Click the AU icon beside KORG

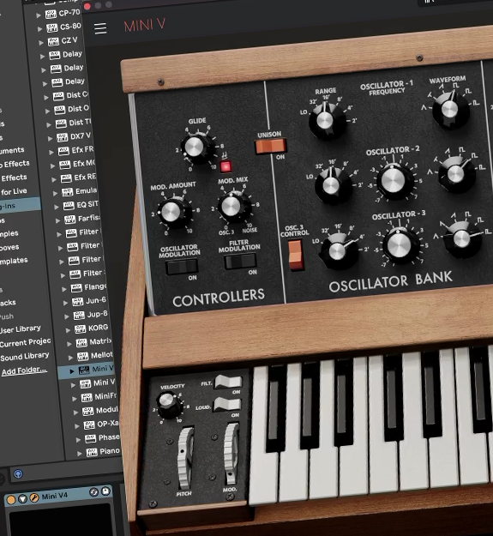pyautogui.click(x=80, y=328)
